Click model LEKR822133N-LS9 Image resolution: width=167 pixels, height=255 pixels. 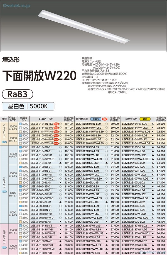(87, 151)
